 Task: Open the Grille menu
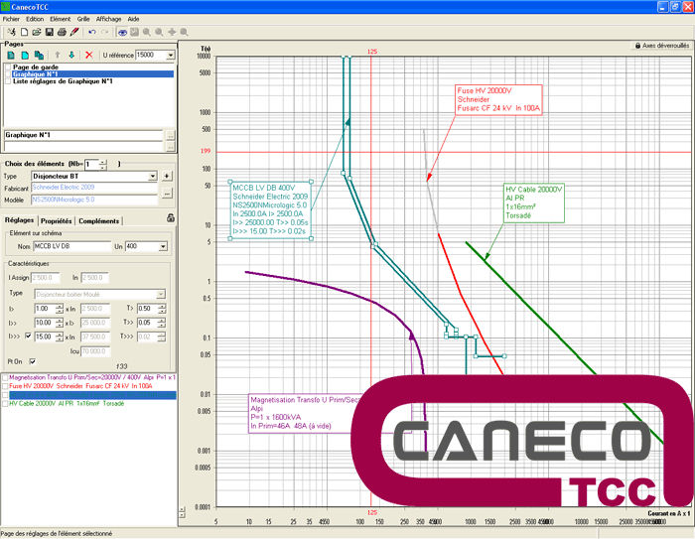click(x=83, y=19)
